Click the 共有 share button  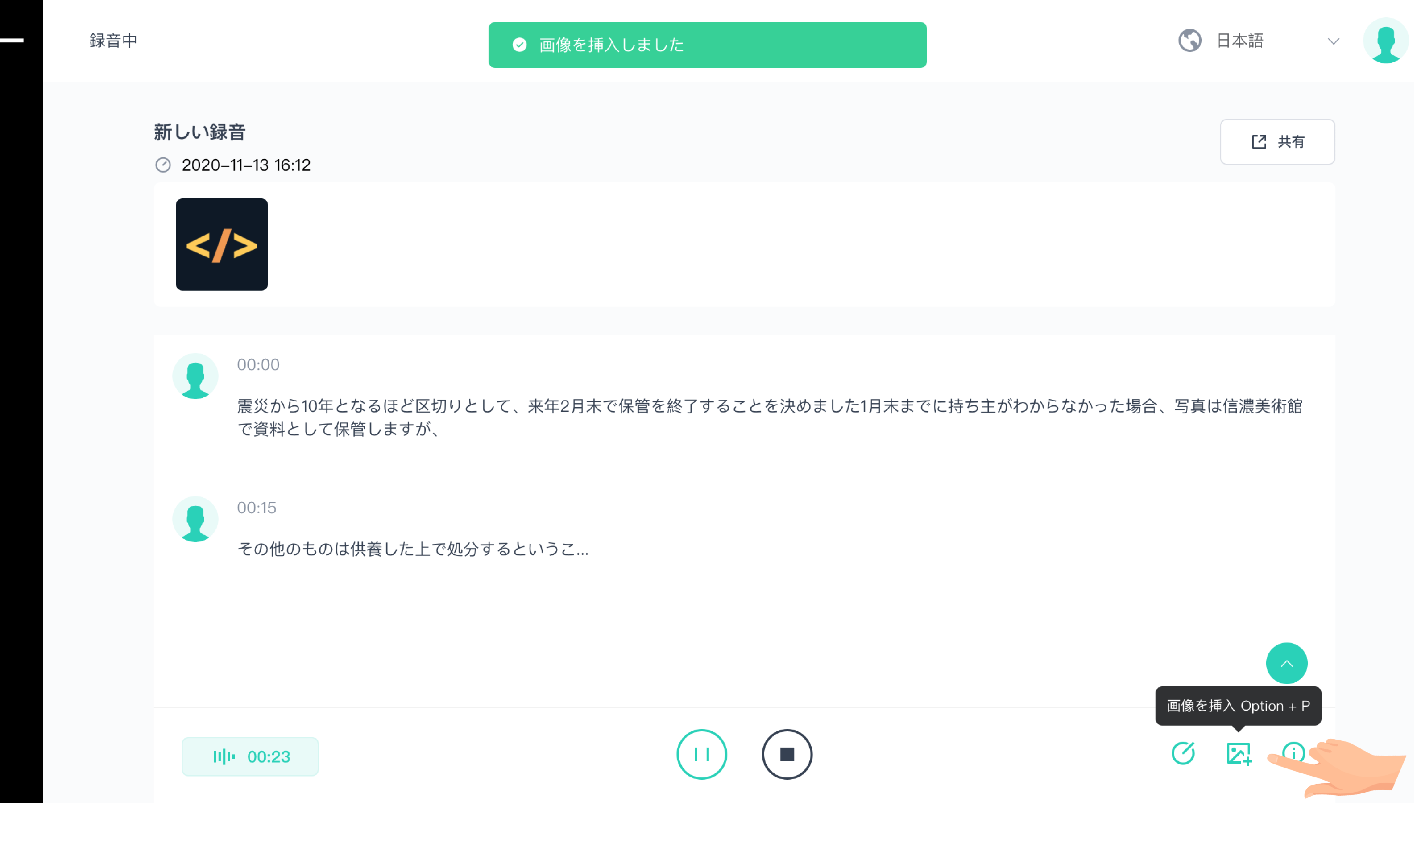[1277, 141]
